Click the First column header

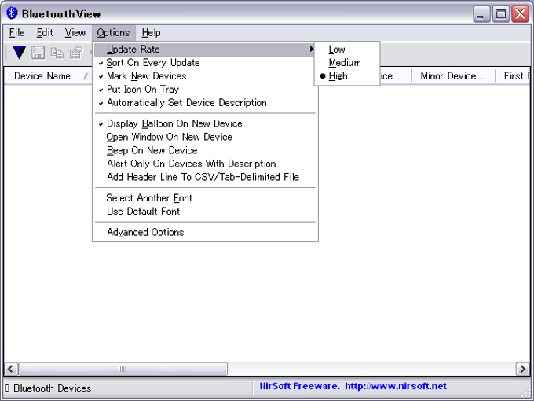[x=514, y=76]
